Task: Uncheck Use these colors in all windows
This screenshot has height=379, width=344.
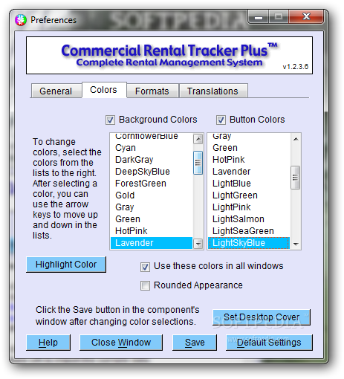Action: (x=145, y=267)
